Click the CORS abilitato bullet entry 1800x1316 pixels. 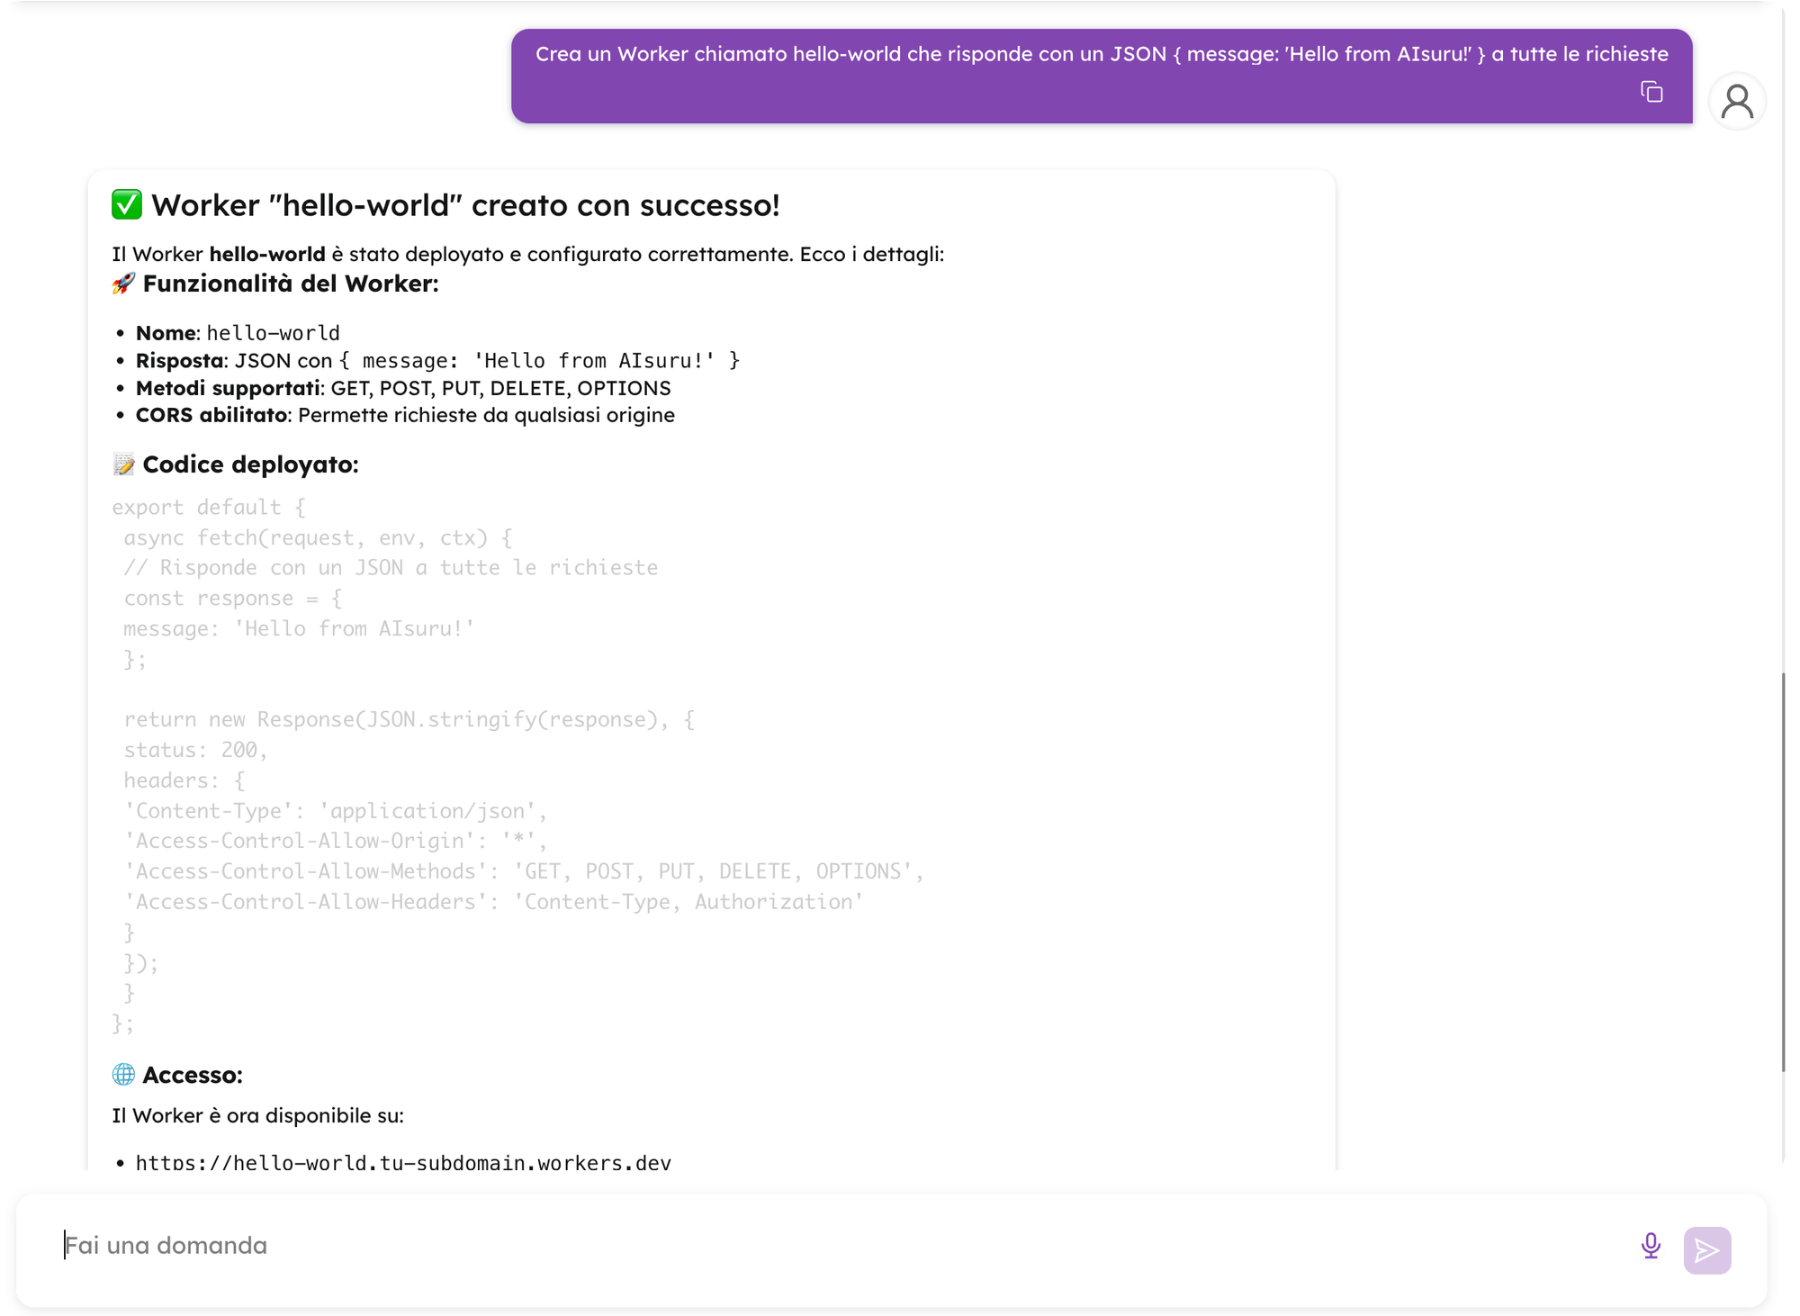[x=405, y=415]
